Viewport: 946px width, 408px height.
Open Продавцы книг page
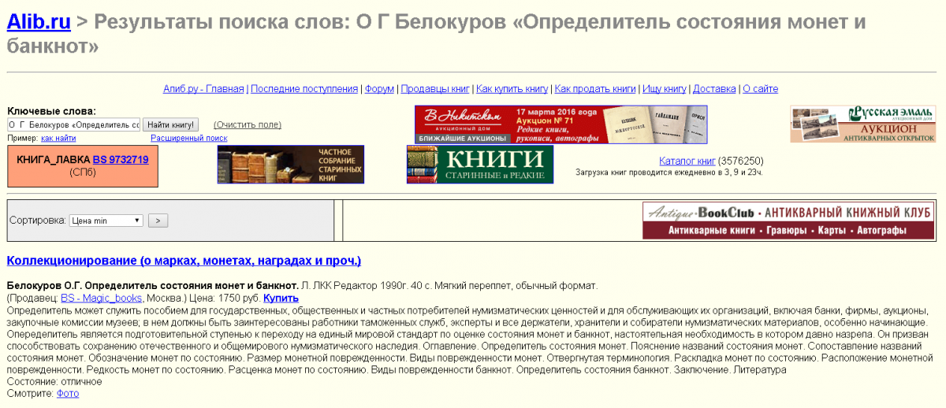(x=435, y=89)
